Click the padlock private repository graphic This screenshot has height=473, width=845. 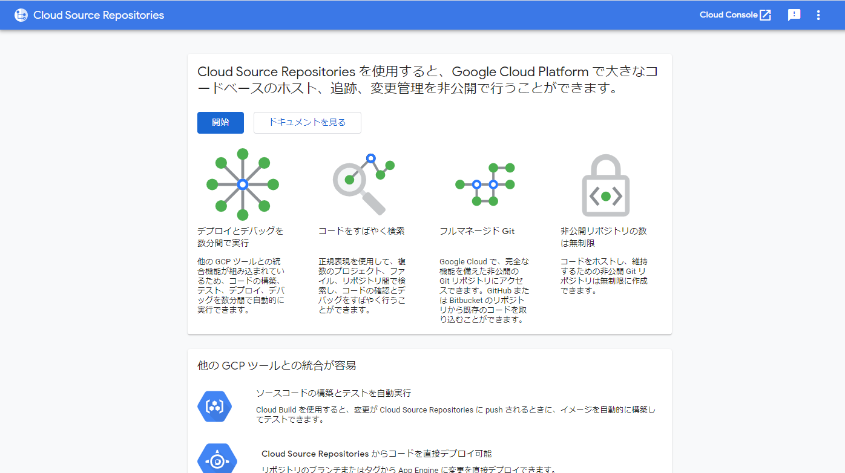pyautogui.click(x=606, y=186)
